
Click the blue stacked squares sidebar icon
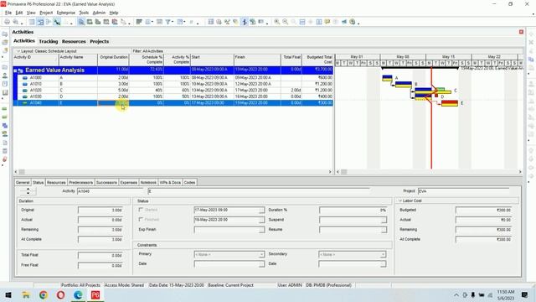click(5, 126)
